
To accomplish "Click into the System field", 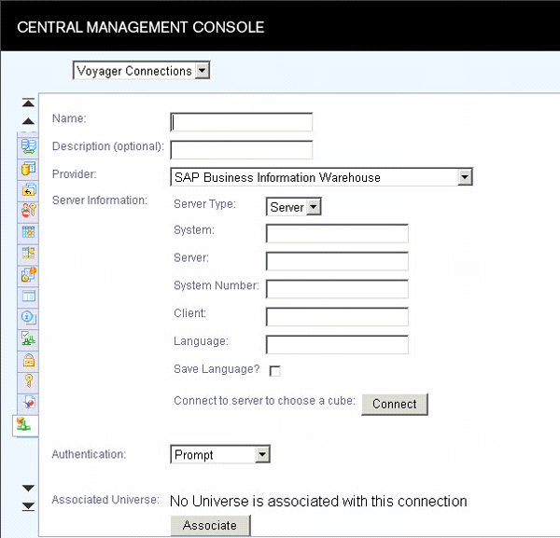I will (x=337, y=233).
